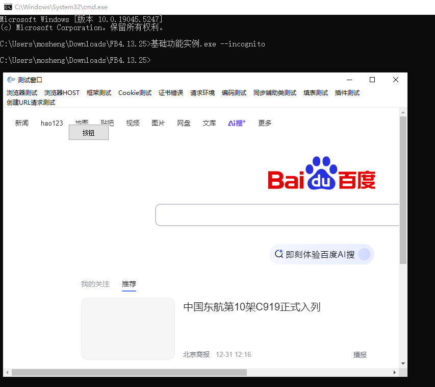435x387 pixels.
Task: Open the 创建URL请求测试 menu
Action: point(31,103)
